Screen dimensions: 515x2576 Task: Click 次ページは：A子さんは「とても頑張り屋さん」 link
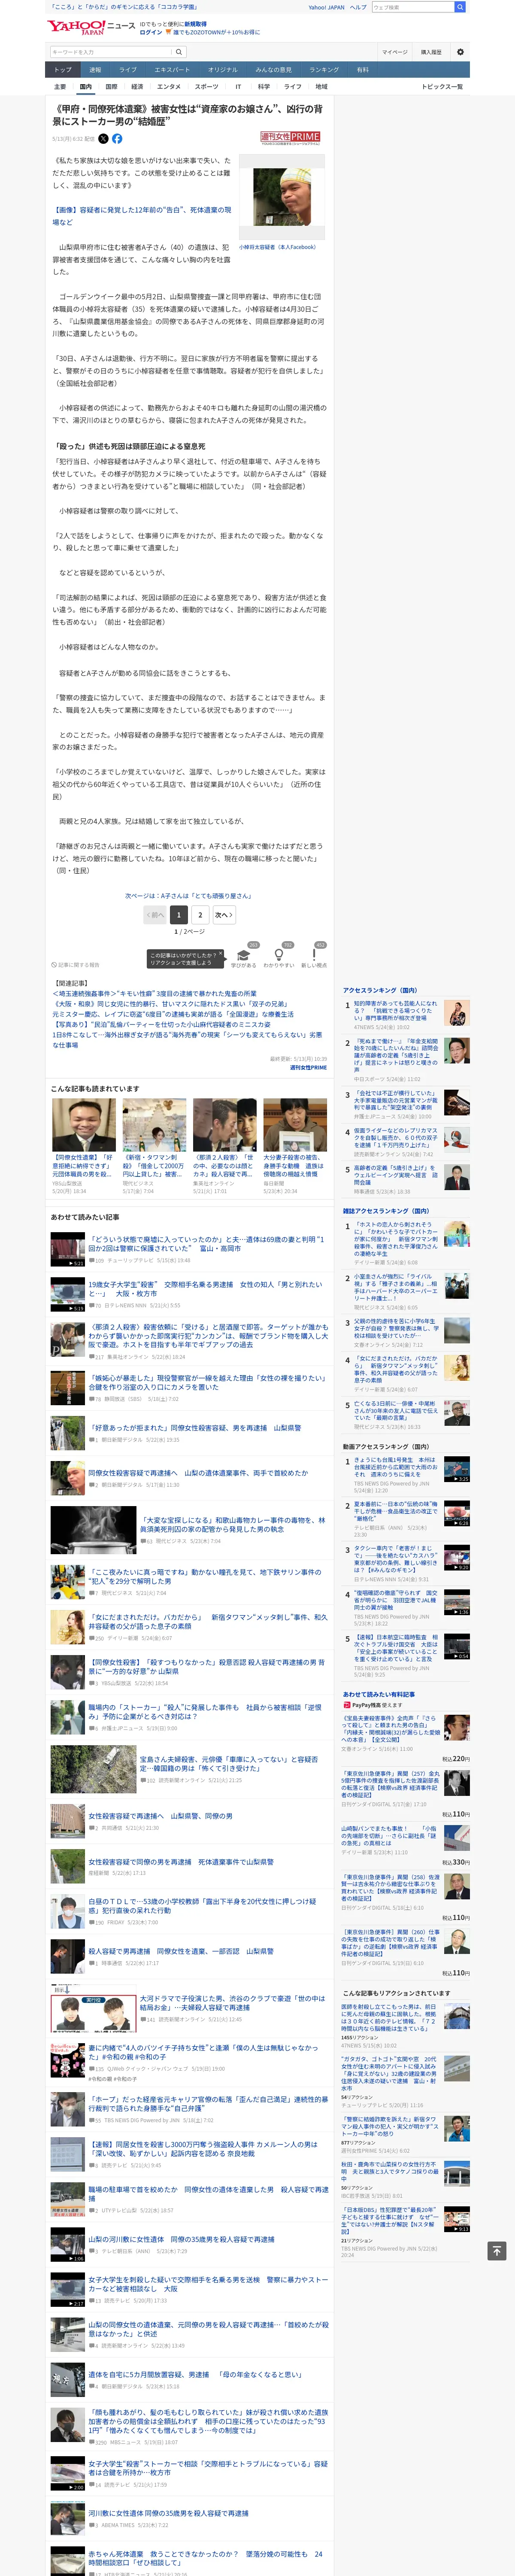tap(188, 896)
